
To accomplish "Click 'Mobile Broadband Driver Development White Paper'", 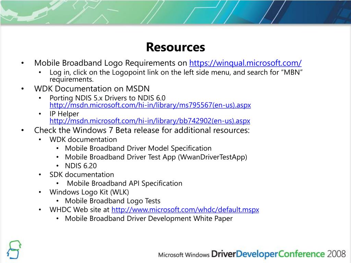I will [149, 218].
